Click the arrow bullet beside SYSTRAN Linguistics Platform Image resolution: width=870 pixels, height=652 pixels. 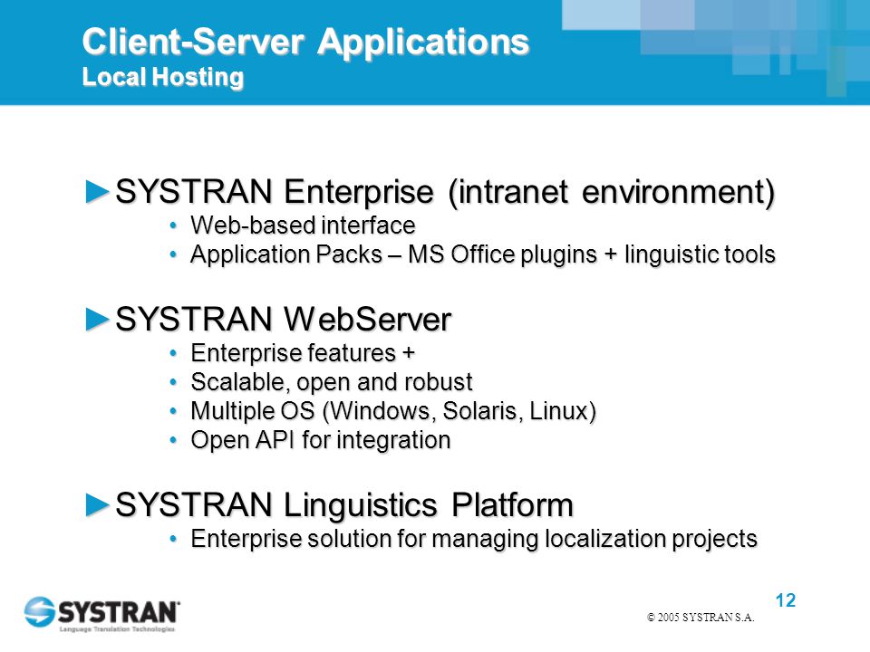[98, 505]
